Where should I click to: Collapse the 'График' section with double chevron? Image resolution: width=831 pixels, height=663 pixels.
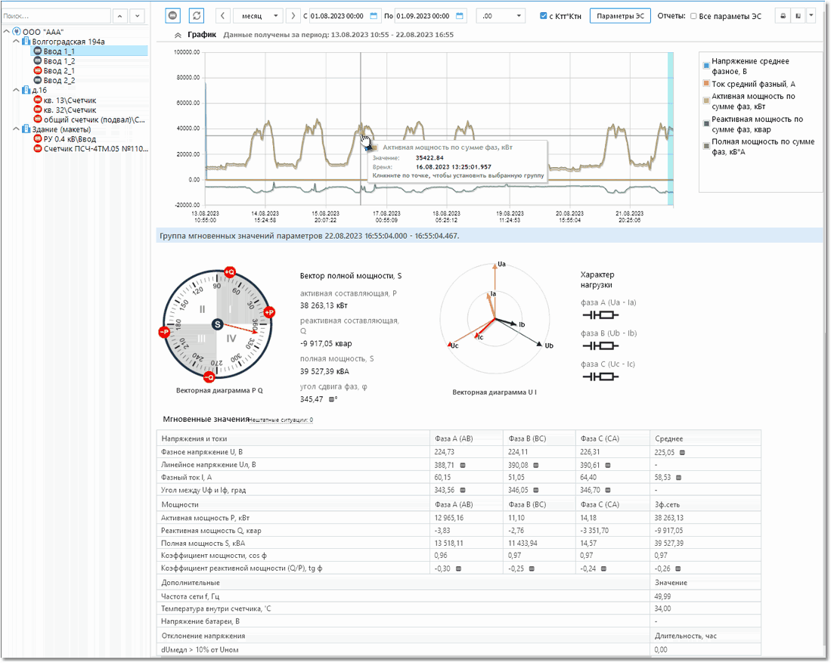[178, 35]
